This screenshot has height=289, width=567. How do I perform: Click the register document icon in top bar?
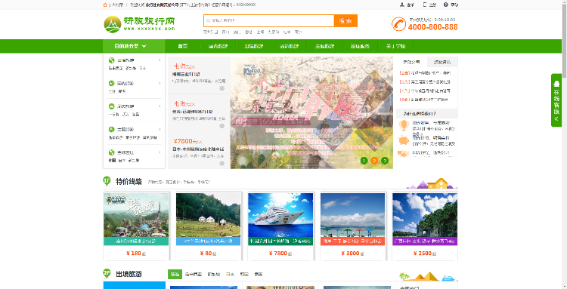[425, 5]
